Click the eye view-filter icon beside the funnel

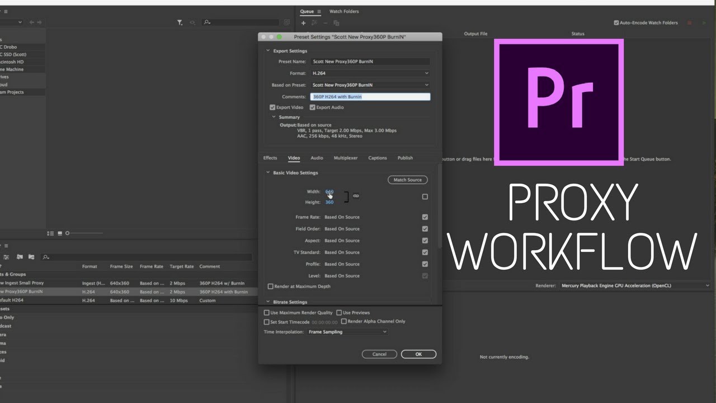192,22
